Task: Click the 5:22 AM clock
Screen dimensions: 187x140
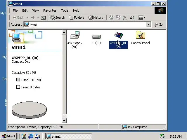Action: pyautogui.click(x=176, y=136)
